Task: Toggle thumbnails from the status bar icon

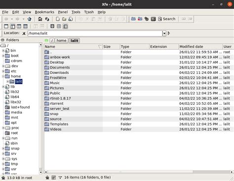Action: click(54, 178)
